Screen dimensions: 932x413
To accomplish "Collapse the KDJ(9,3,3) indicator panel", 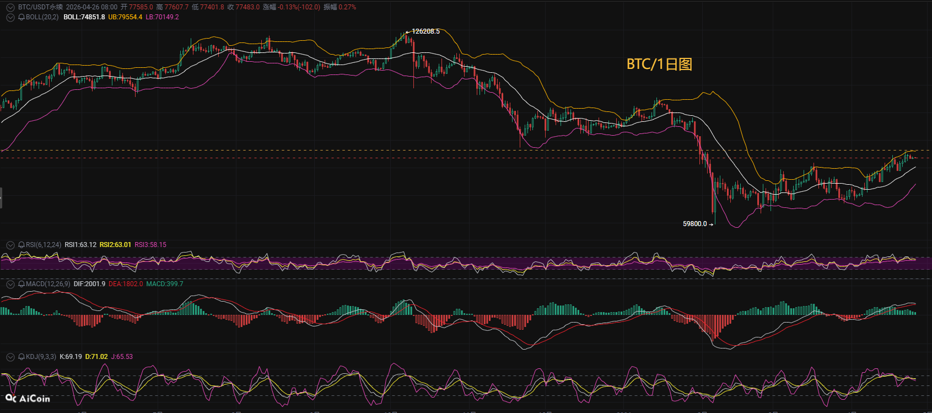I will [x=10, y=357].
